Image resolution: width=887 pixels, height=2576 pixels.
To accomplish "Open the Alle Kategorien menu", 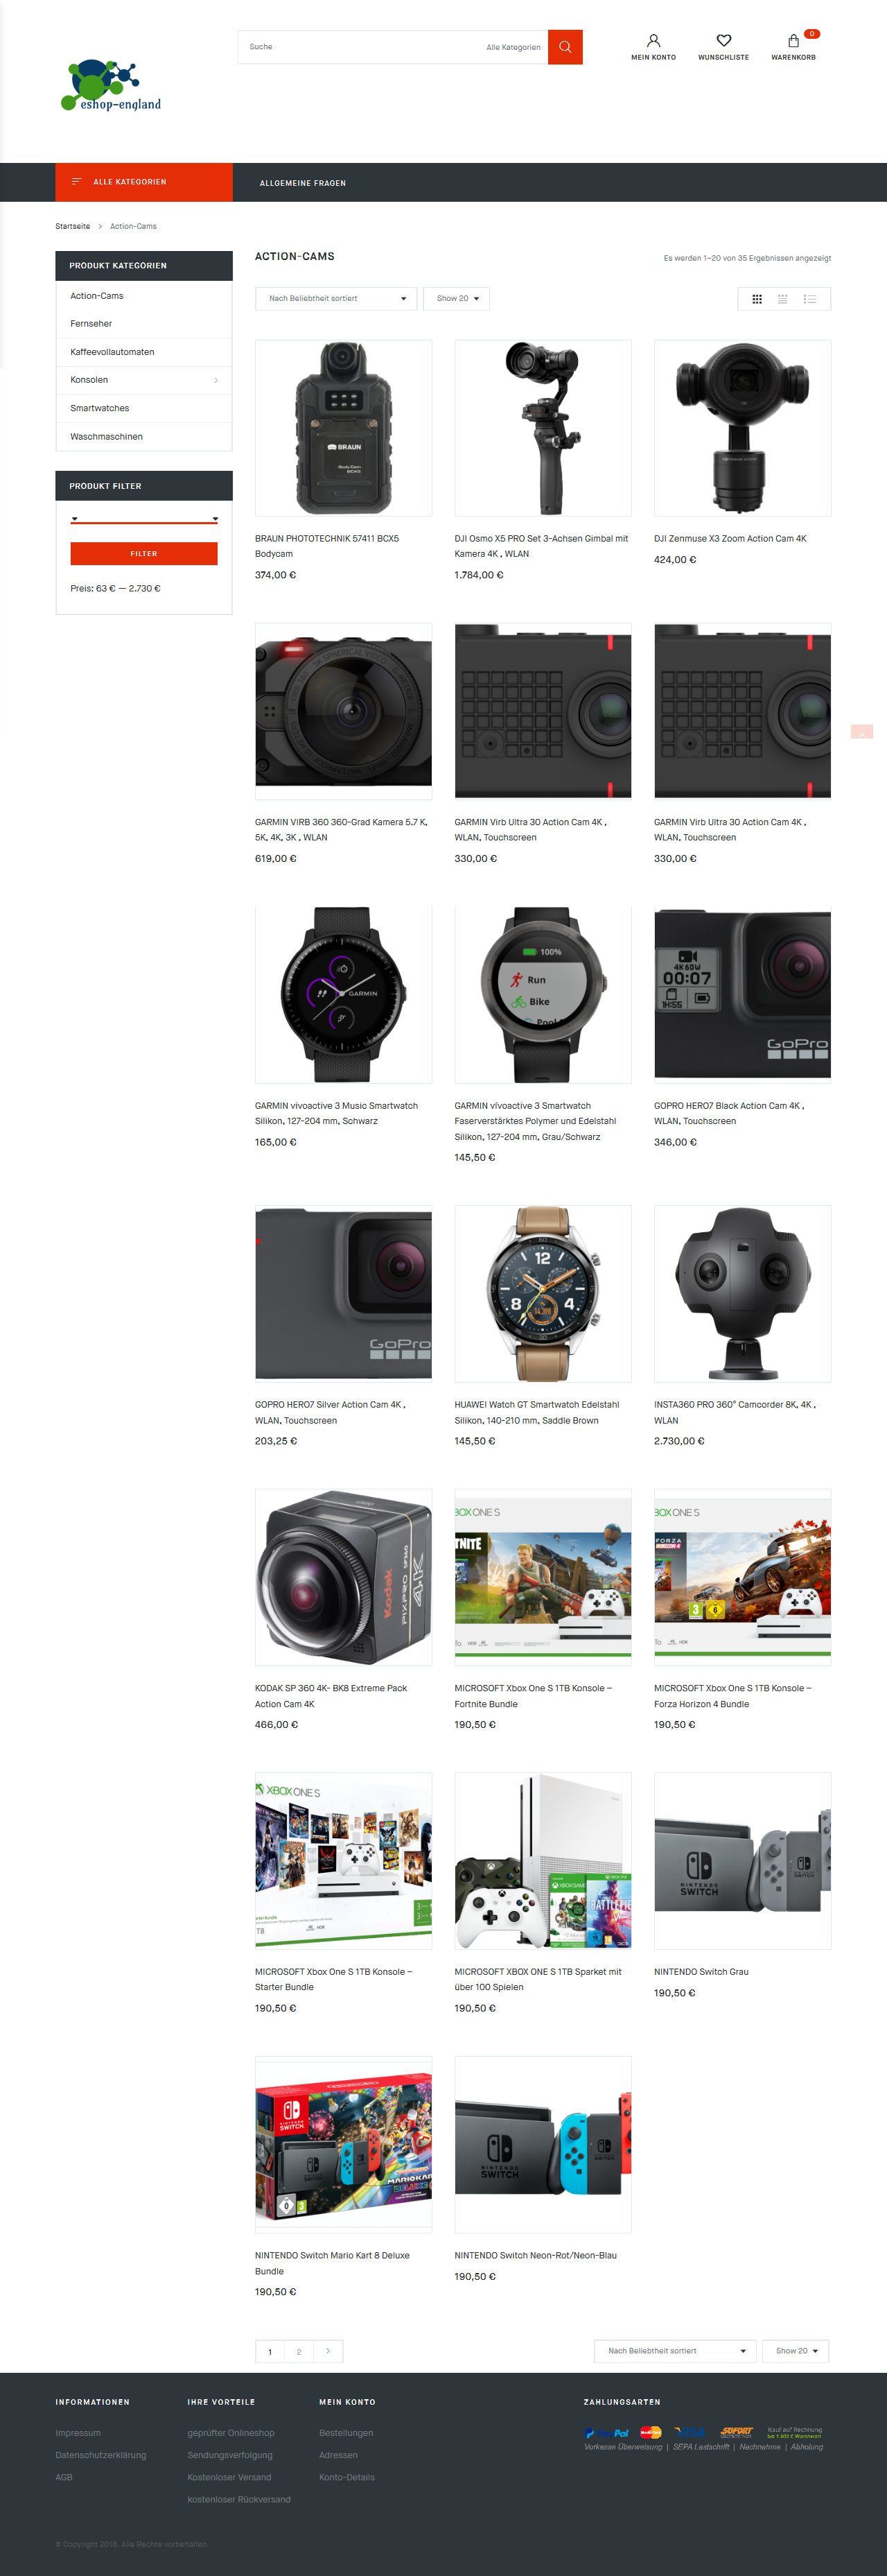I will (x=144, y=182).
